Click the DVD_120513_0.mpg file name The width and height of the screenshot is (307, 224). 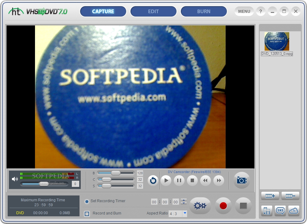[x=277, y=54]
